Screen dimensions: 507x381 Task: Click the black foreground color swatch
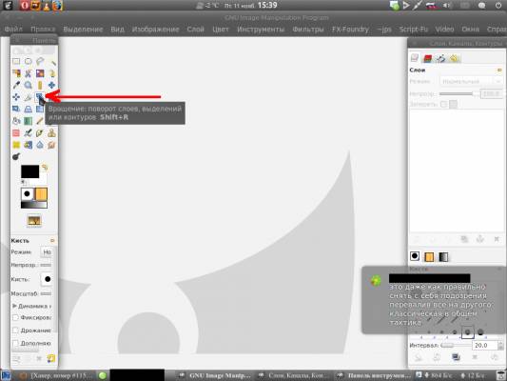(30, 171)
